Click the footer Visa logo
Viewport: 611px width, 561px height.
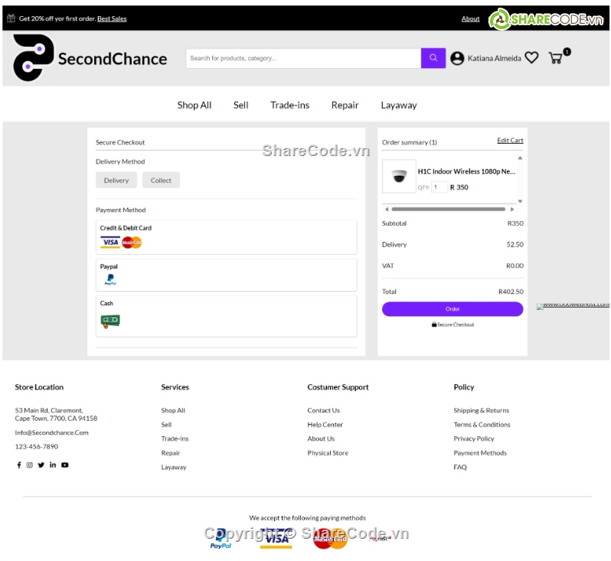point(276,539)
